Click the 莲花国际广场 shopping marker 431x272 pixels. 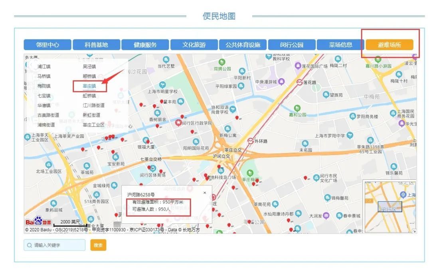coord(298,66)
